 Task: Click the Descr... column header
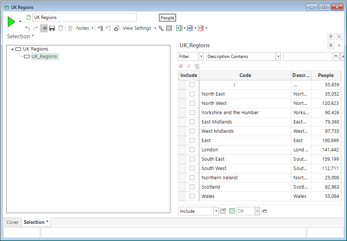[x=301, y=75]
